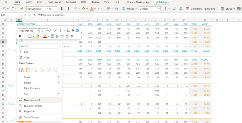Click the Format Painter icon in ribbon
The width and height of the screenshot is (242, 123).
pyautogui.click(x=21, y=9)
